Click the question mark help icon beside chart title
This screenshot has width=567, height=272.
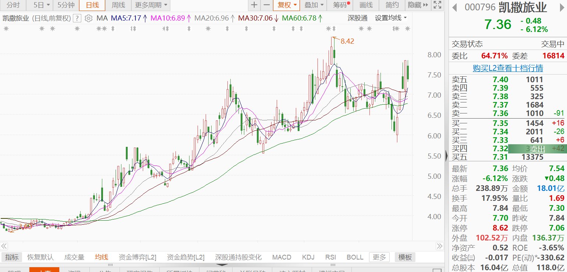tap(77, 18)
